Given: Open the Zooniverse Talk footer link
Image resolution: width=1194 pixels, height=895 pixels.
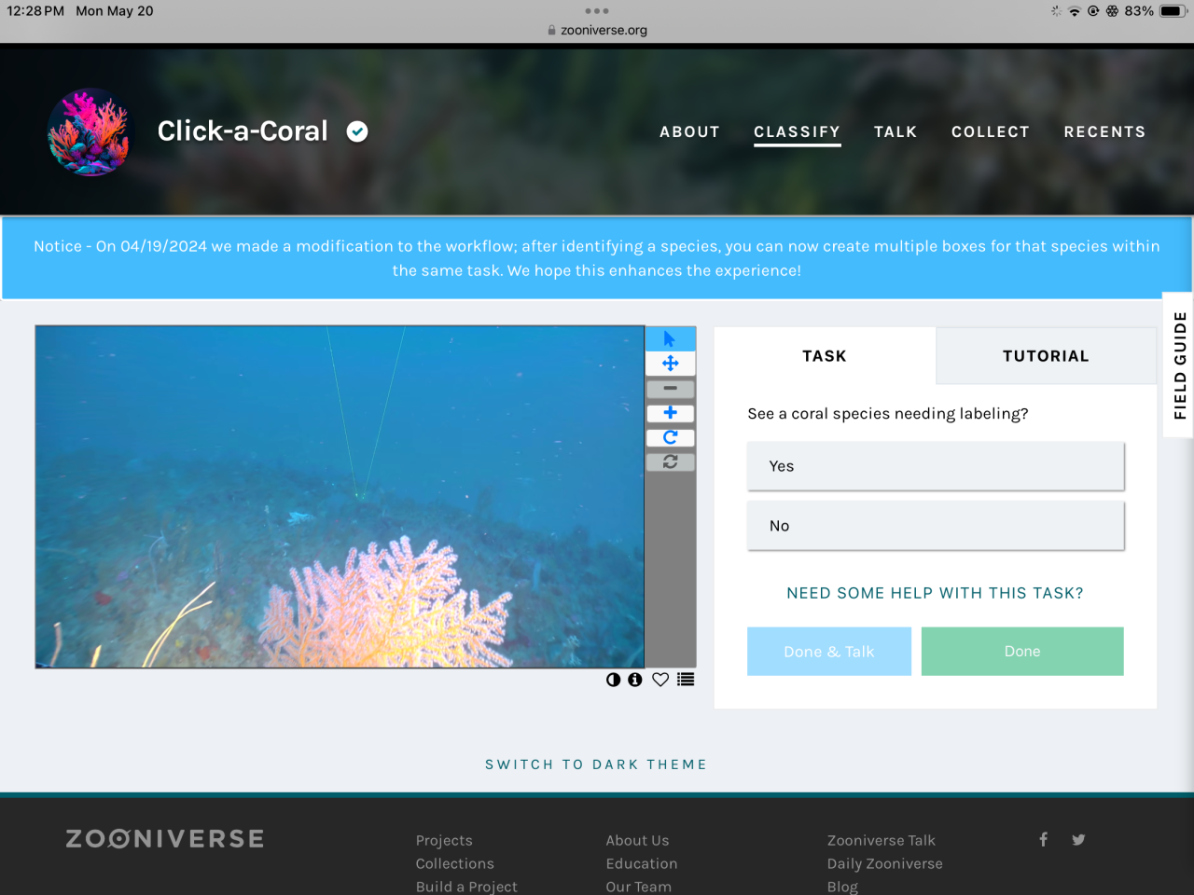Looking at the screenshot, I should pyautogui.click(x=882, y=840).
